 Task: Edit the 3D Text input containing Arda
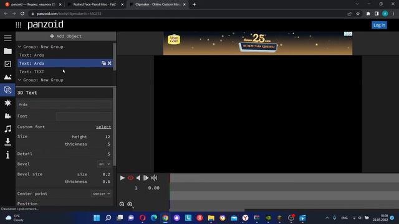(x=64, y=105)
